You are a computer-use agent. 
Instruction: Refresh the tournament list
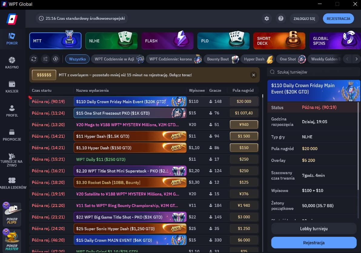click(34, 59)
